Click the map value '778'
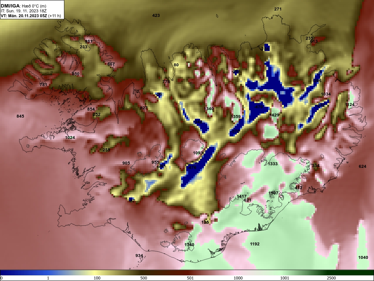The width and height of the screenshot is (374, 281). [166, 81]
